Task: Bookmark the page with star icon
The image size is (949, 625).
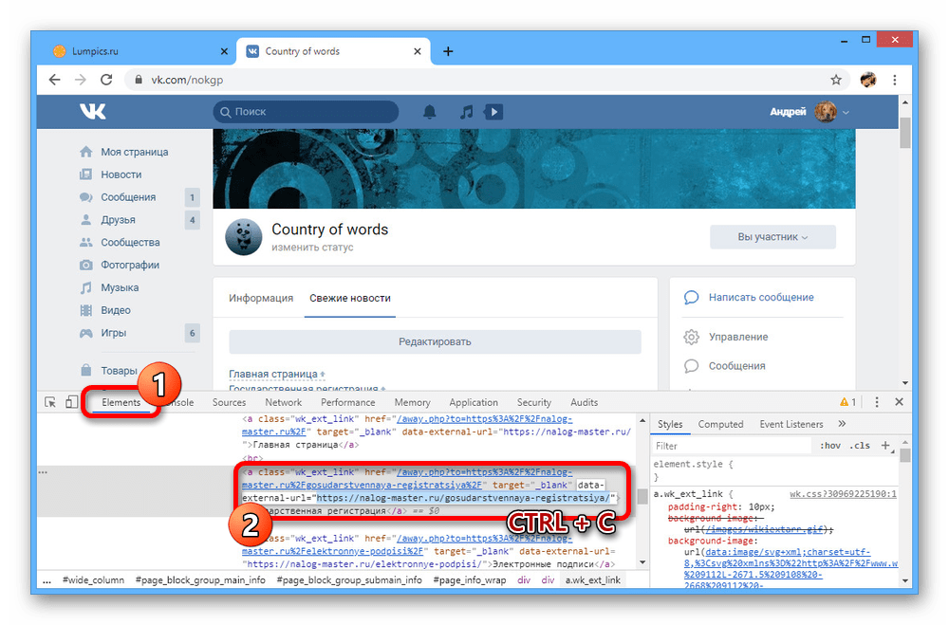Action: [836, 80]
